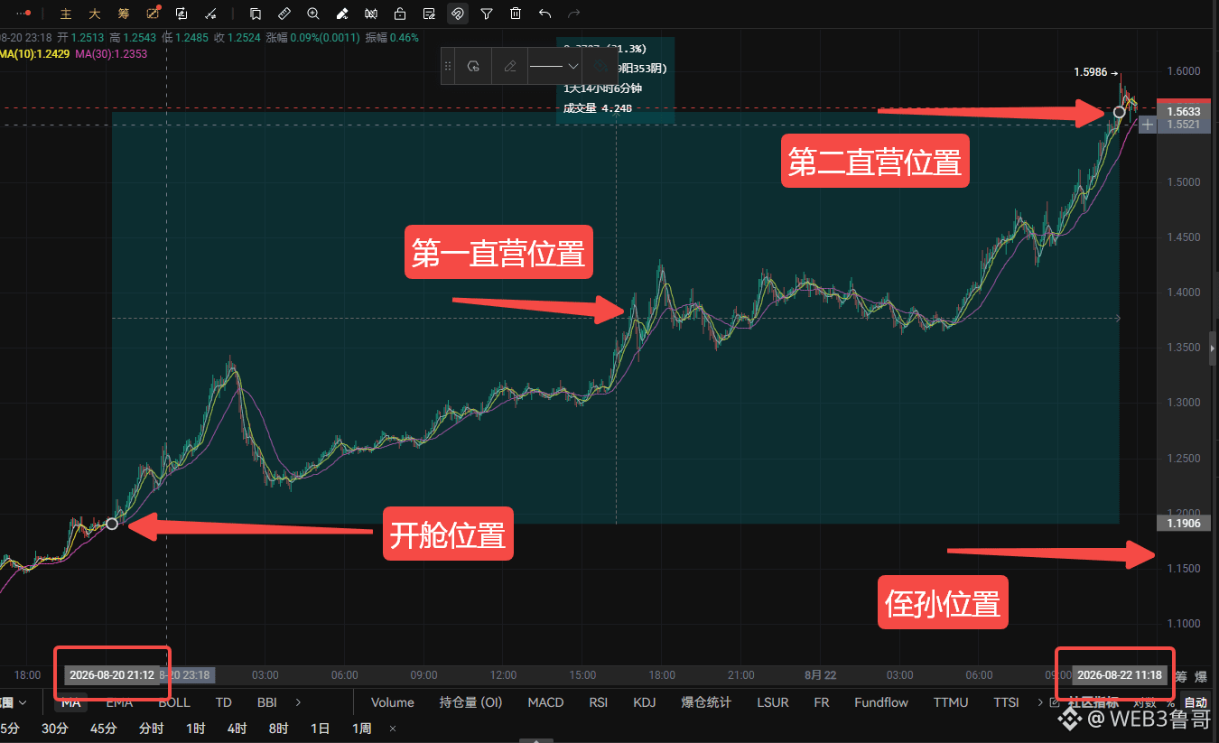1219x743 pixels.
Task: Switch to the 1周 timeframe
Action: tap(361, 729)
